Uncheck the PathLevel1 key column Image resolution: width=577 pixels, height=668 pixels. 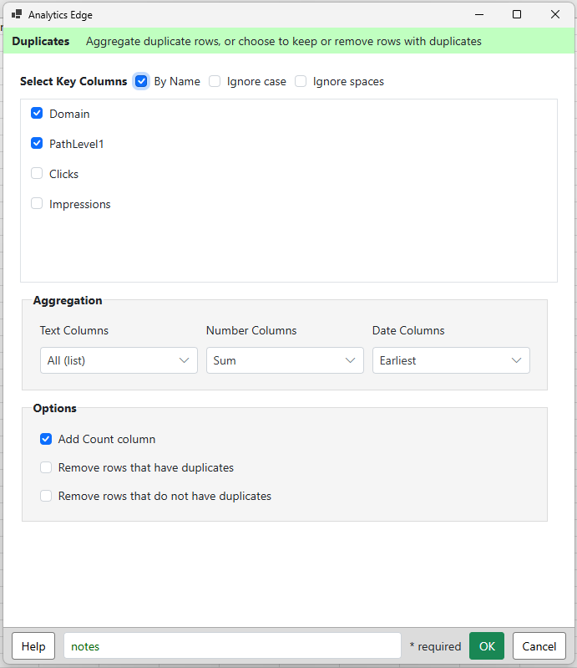[x=37, y=144]
